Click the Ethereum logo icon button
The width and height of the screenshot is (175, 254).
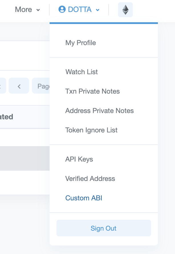click(125, 10)
